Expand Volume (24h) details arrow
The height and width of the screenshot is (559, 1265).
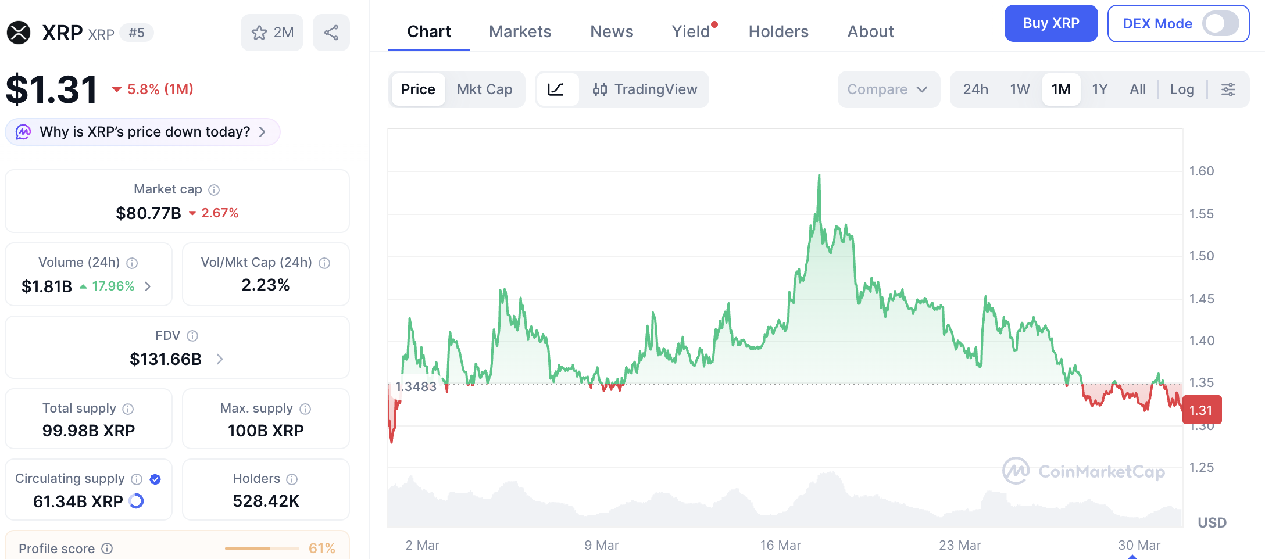[148, 286]
